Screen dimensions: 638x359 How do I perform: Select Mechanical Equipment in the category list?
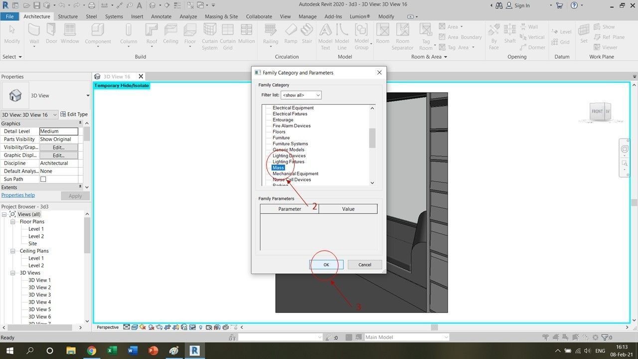[296, 174]
